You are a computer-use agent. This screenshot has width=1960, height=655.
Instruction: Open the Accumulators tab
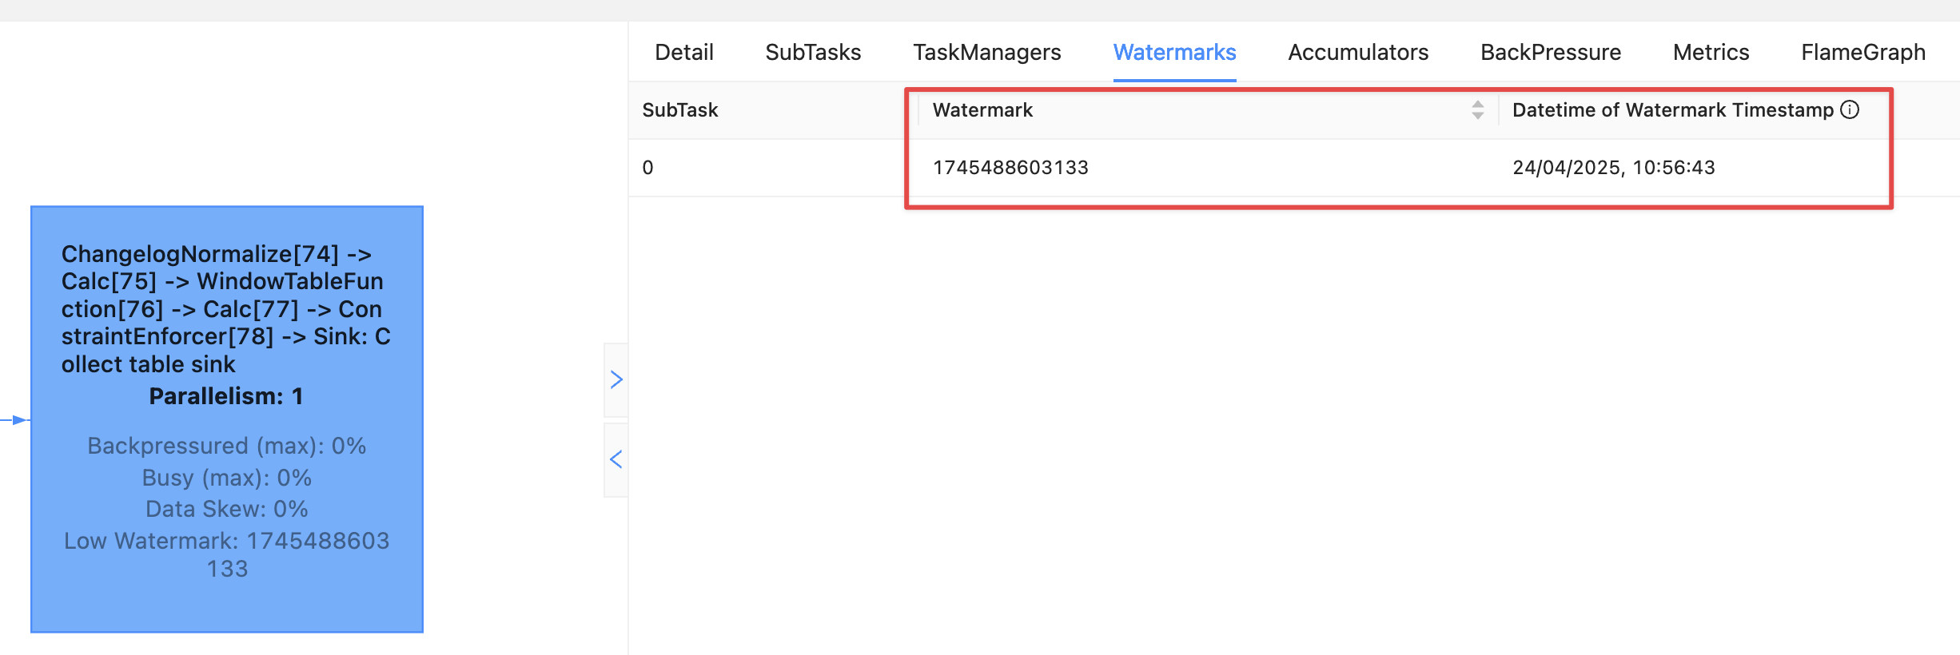pos(1358,53)
